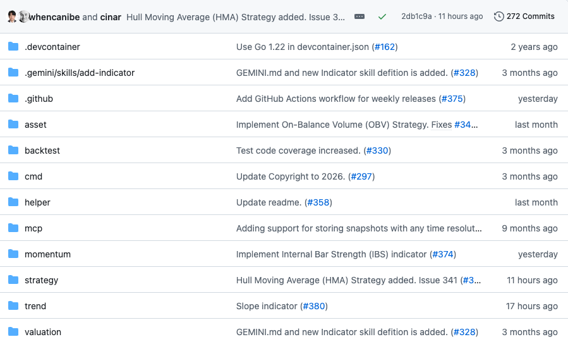Open the 272 Commits history
The image size is (568, 344).
coord(524,16)
